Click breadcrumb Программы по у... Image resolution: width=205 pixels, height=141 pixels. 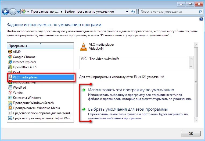pos(45,12)
